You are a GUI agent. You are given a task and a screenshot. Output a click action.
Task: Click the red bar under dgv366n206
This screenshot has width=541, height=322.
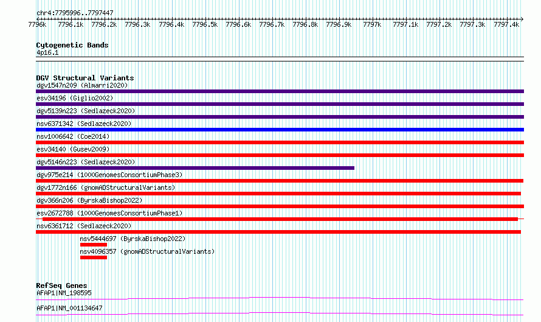(280, 206)
